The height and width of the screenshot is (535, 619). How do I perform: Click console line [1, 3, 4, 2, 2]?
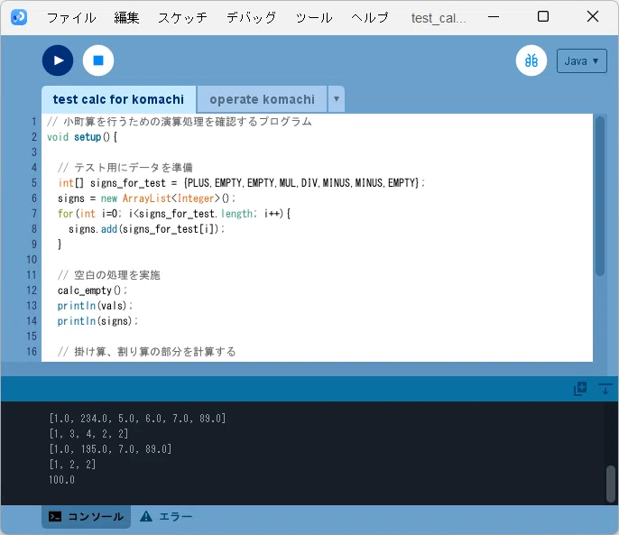pyautogui.click(x=88, y=434)
